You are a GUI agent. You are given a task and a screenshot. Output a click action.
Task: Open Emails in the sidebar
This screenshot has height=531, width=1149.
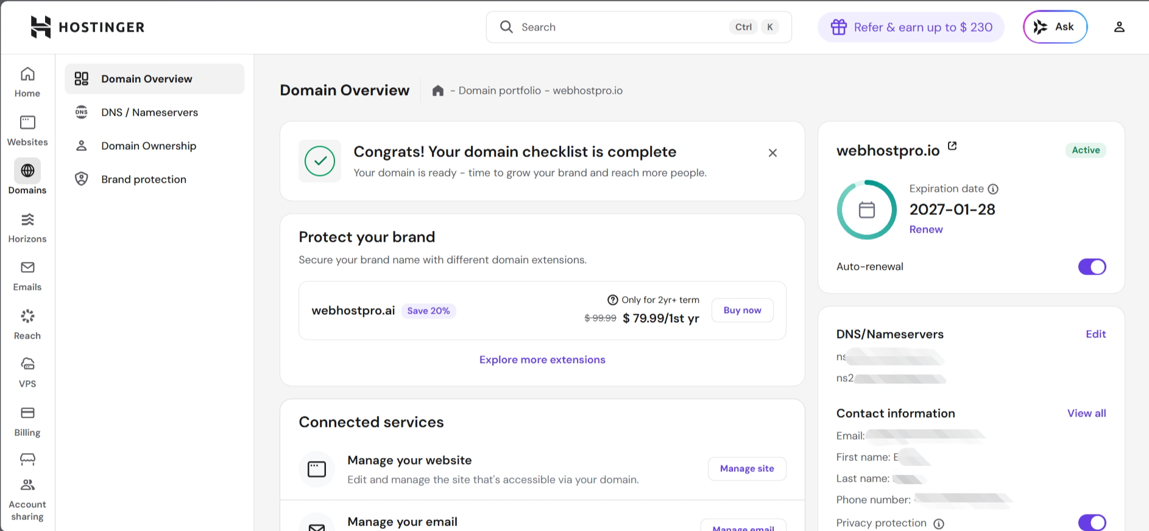point(27,276)
